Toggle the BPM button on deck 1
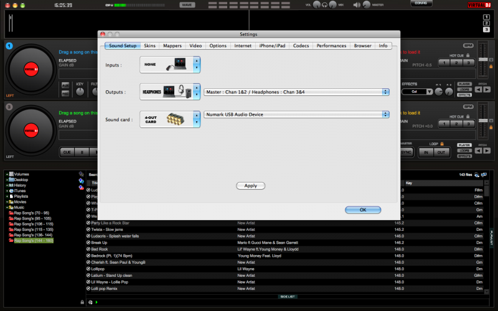This screenshot has width=498, height=311. [467, 45]
